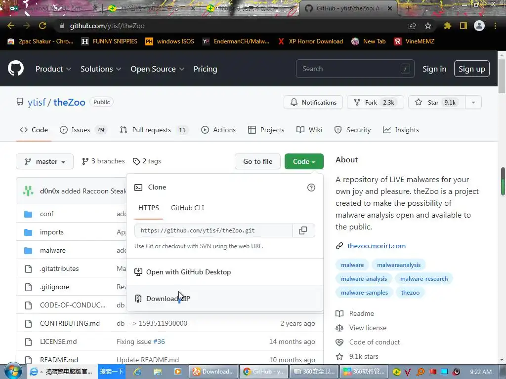The width and height of the screenshot is (506, 379).
Task: Reload the page
Action: [42, 26]
